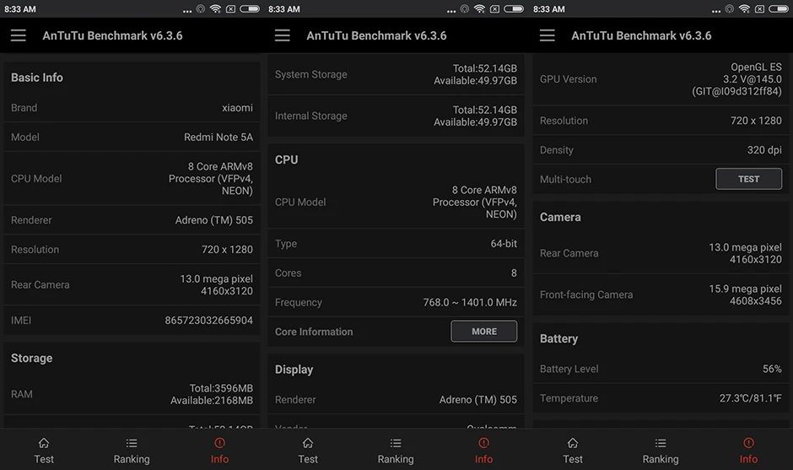Tap Battery Level 56% row

[661, 369]
